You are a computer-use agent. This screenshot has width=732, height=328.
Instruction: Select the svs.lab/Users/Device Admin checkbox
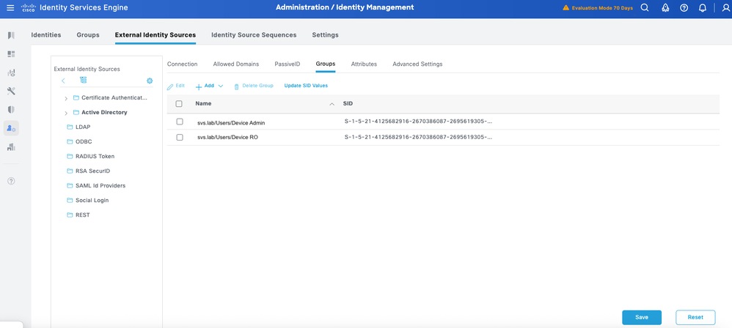[179, 122]
